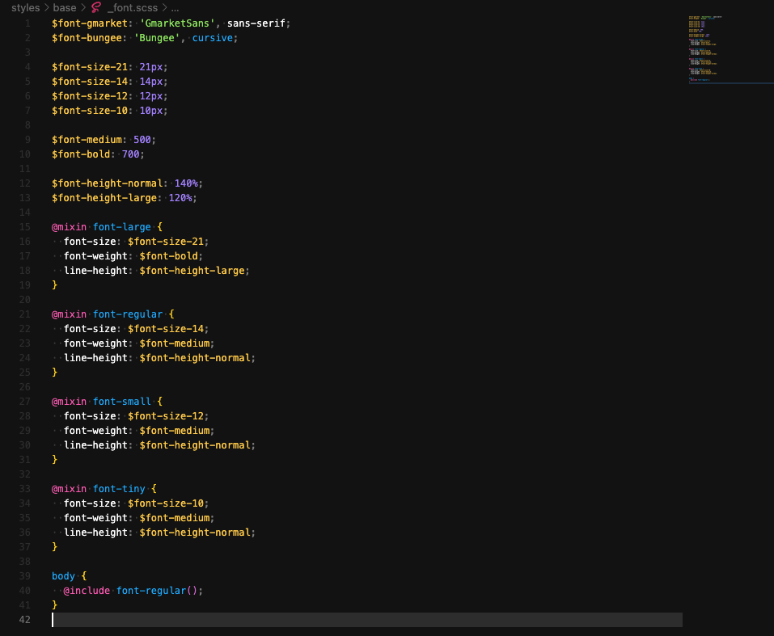Click '$font-height-normal' on line 36
Viewport: 774px width, 636px height.
(195, 533)
